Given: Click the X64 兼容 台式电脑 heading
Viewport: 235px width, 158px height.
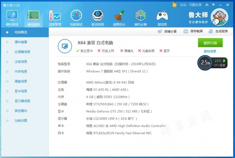Looking at the screenshot, I should (95, 43).
